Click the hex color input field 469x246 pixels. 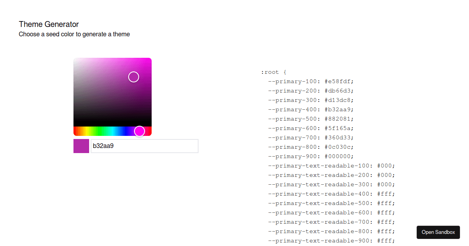click(145, 146)
